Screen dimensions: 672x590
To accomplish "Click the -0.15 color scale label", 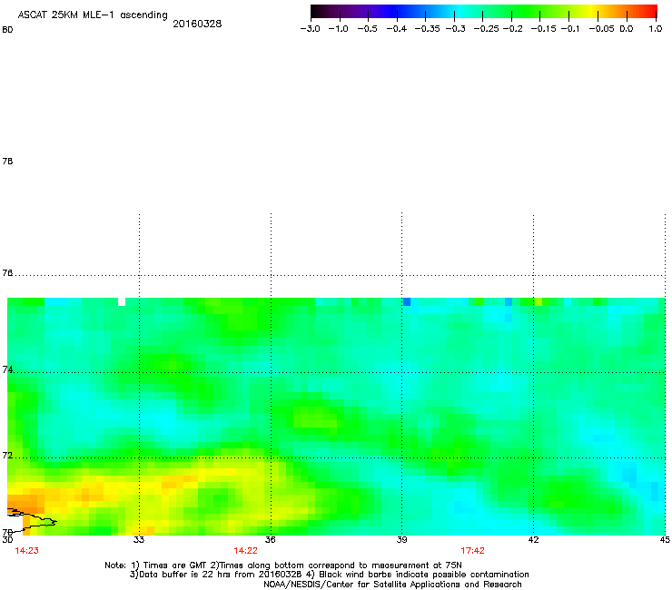I will (x=543, y=29).
